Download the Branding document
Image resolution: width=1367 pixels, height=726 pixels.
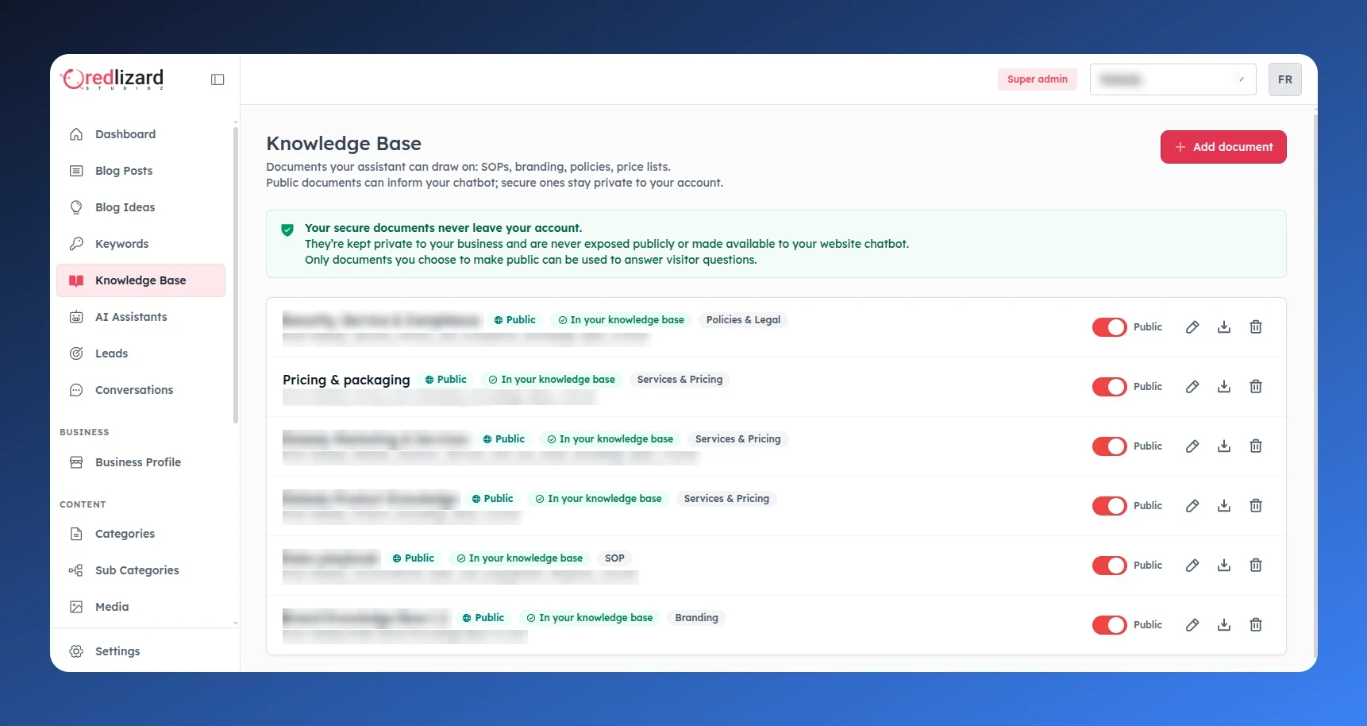[x=1224, y=625]
